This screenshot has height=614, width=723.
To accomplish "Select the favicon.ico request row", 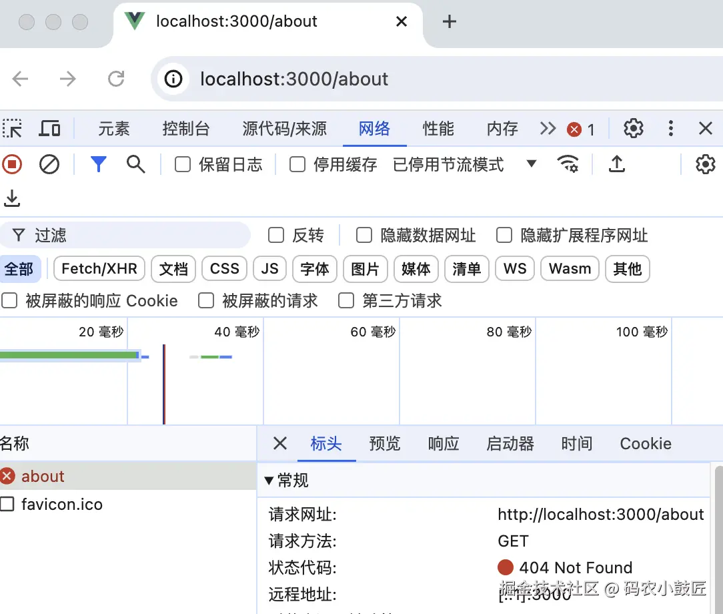I will tap(127, 504).
